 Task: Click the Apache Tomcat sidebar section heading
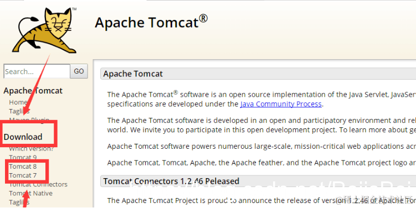point(33,91)
